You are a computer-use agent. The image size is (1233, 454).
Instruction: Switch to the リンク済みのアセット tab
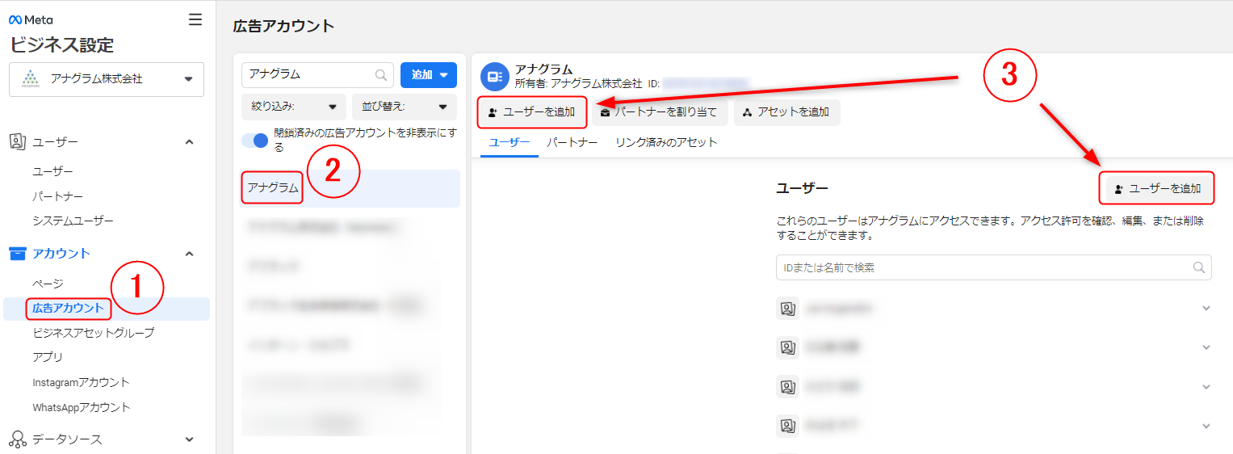[x=665, y=142]
